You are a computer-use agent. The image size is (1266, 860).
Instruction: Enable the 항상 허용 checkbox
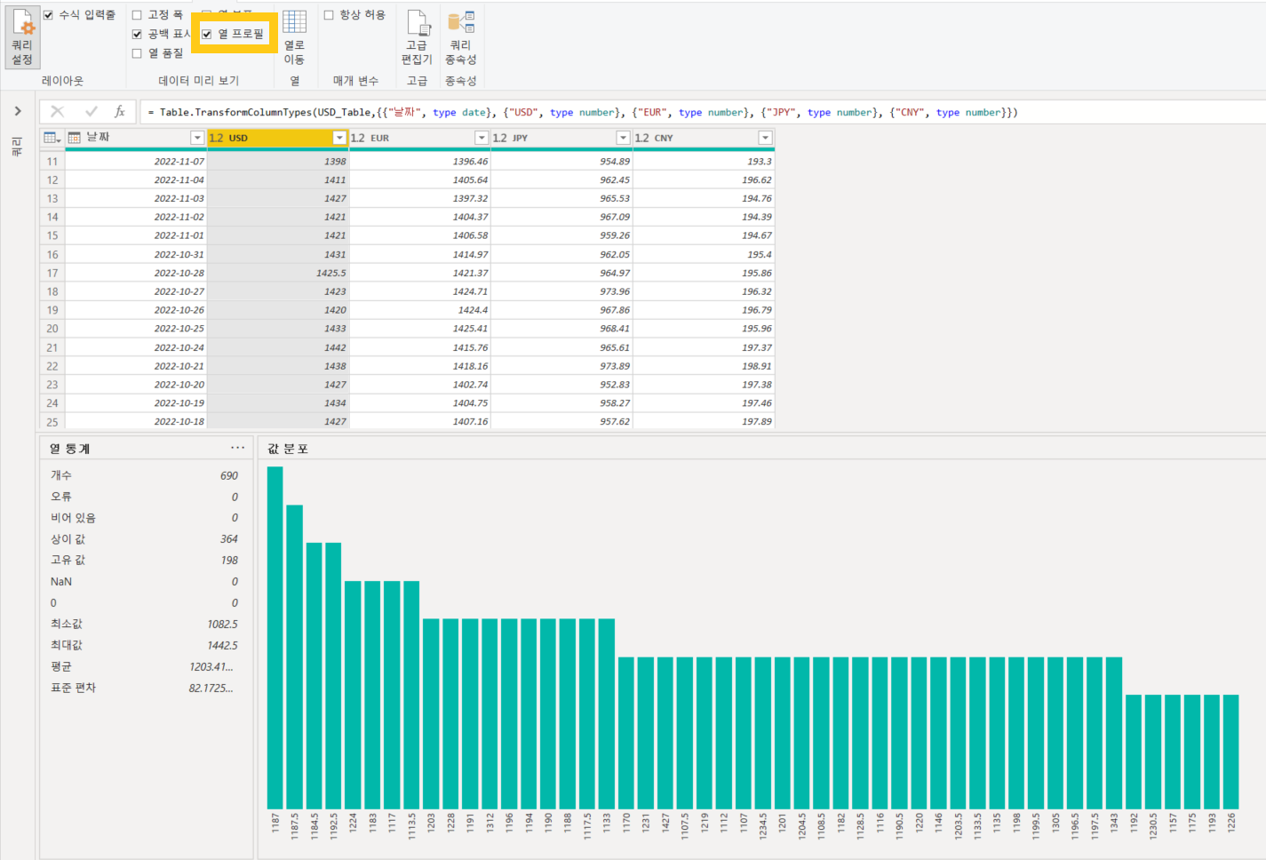(329, 15)
